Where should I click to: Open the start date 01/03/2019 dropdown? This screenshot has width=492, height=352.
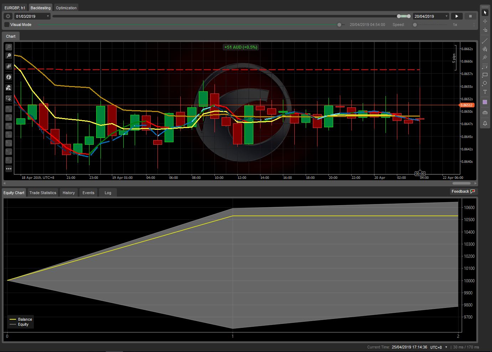[32, 16]
